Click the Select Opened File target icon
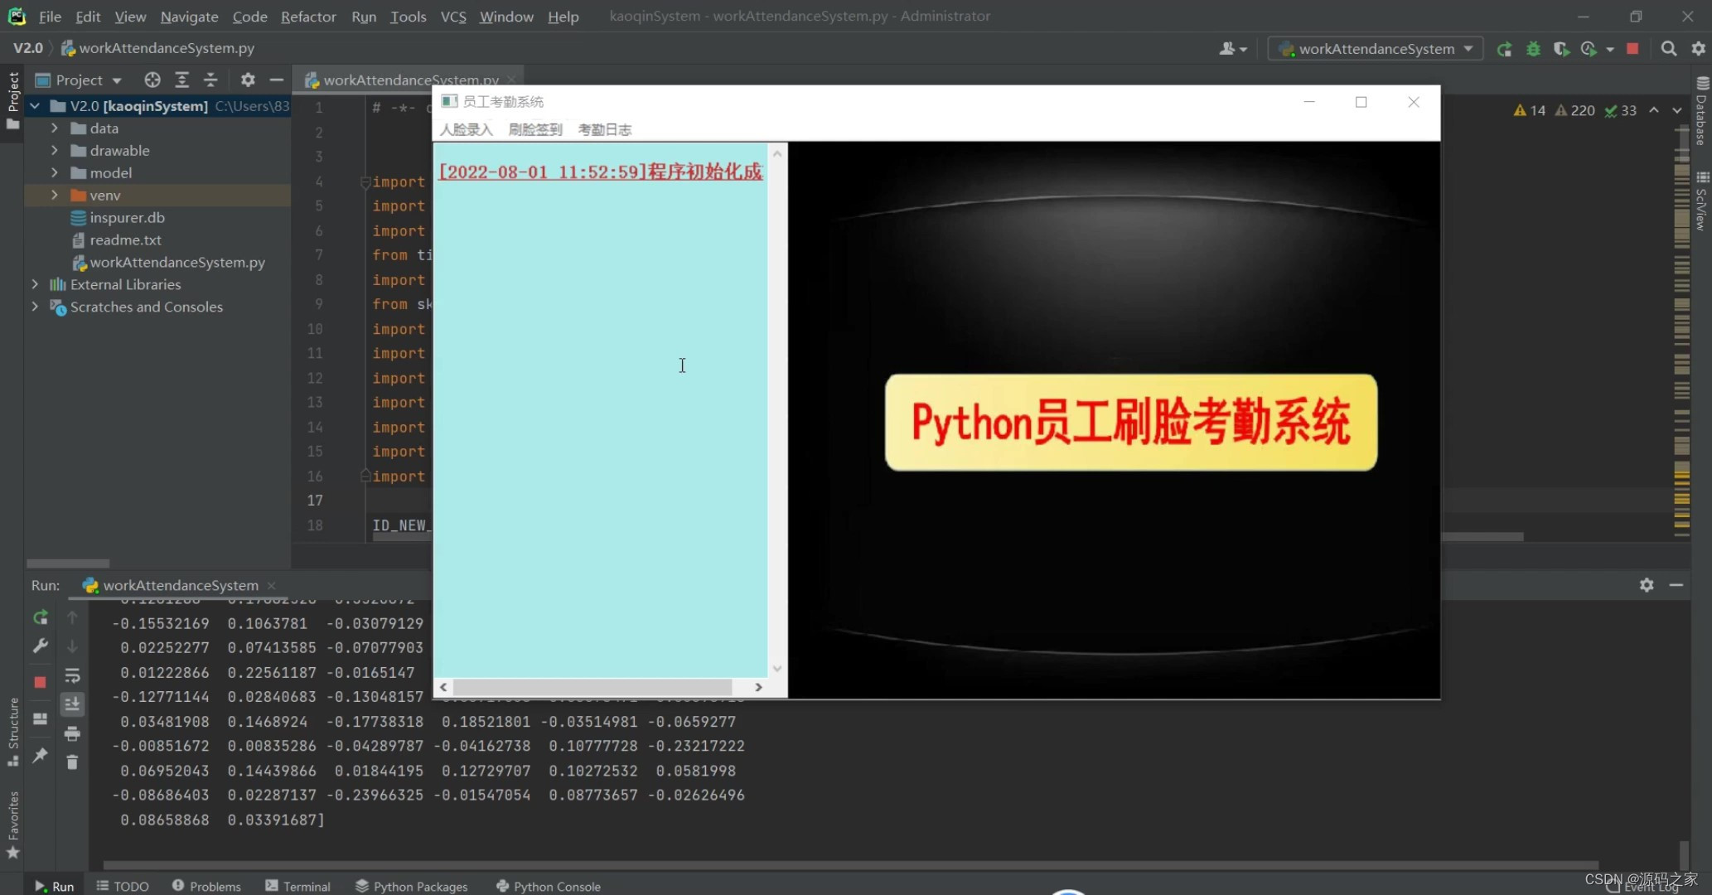Viewport: 1712px width, 895px height. click(152, 80)
